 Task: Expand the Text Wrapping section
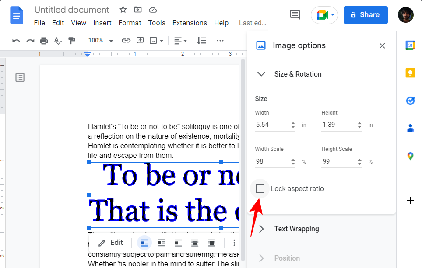pos(296,229)
